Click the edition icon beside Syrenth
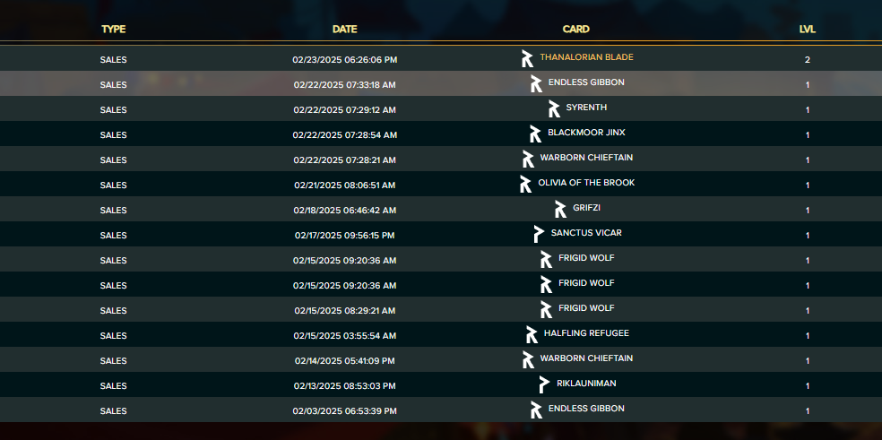Viewport: 882px width, 440px height. pos(554,108)
